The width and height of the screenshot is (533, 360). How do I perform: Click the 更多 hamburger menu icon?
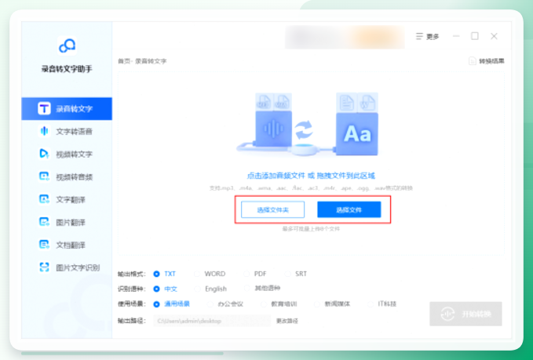(419, 36)
